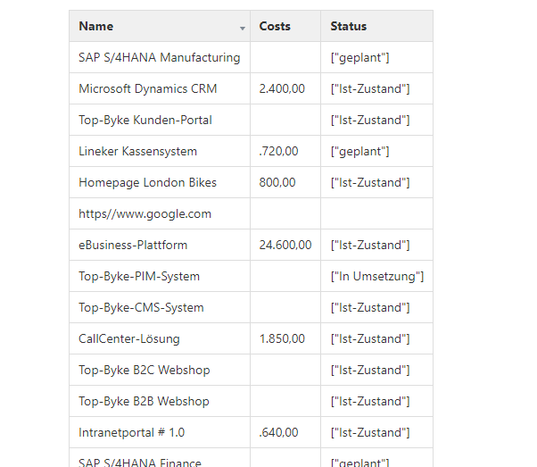Select the Top-Byke-PIM-System name cell
537x467 pixels.
[139, 276]
